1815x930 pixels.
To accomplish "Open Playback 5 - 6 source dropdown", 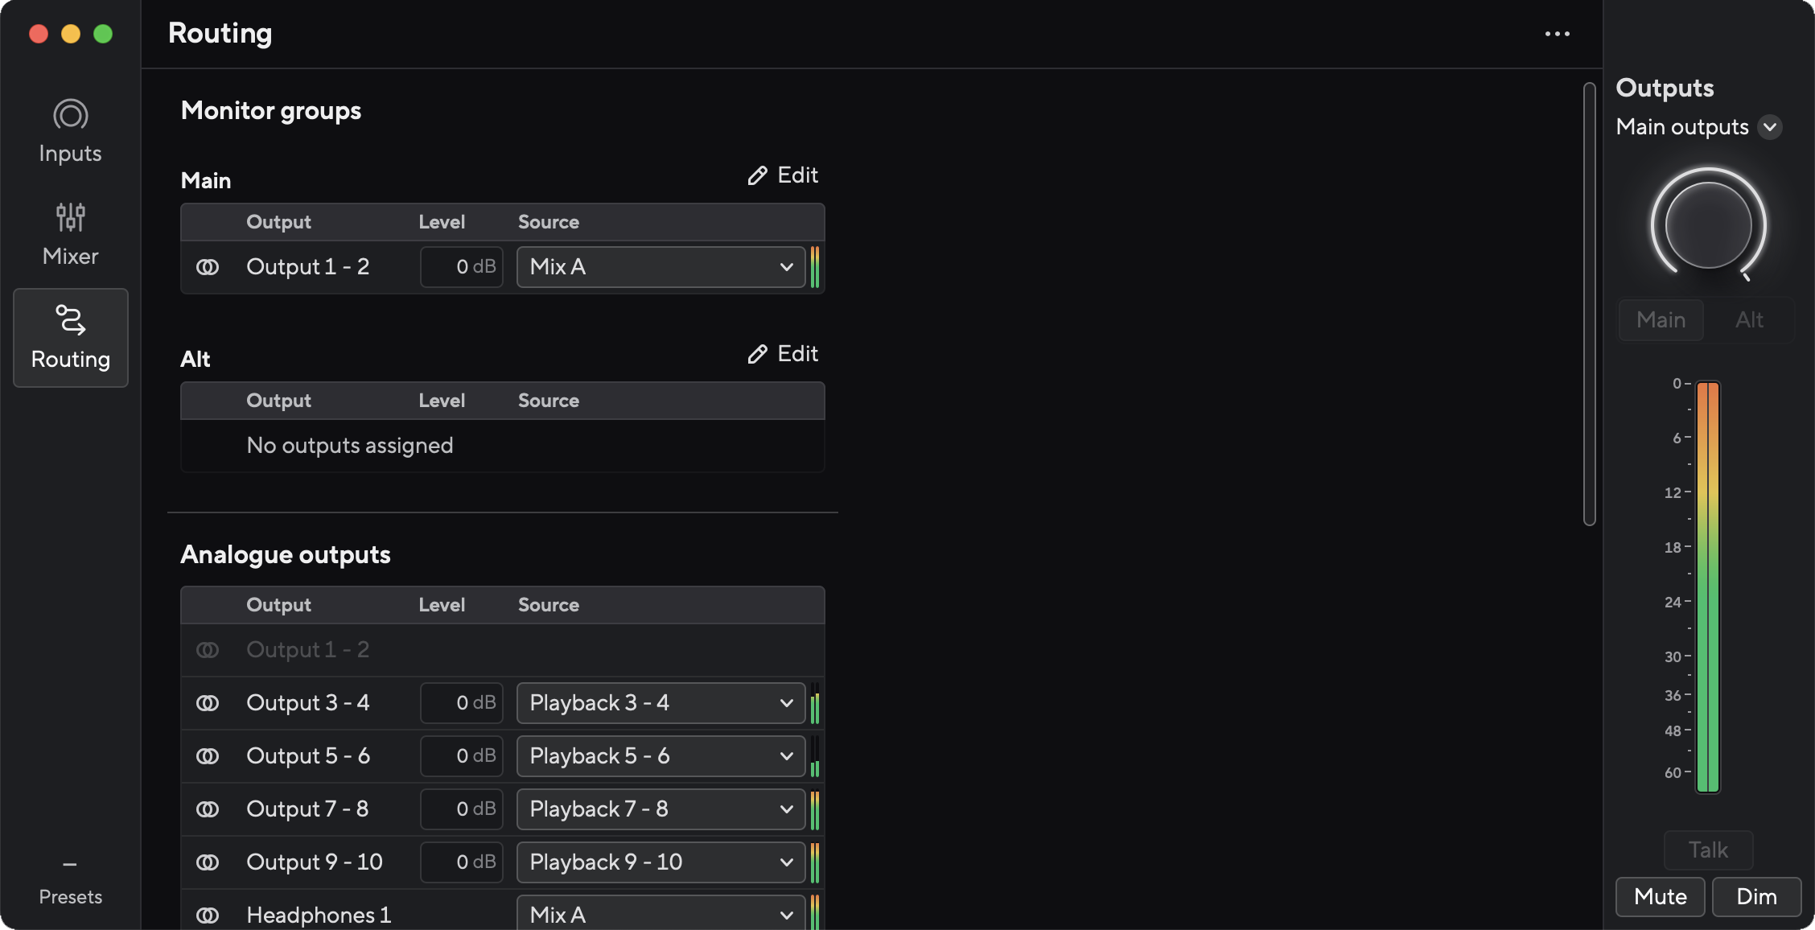I will [661, 756].
